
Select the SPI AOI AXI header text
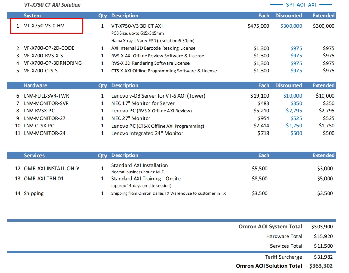coord(301,5)
